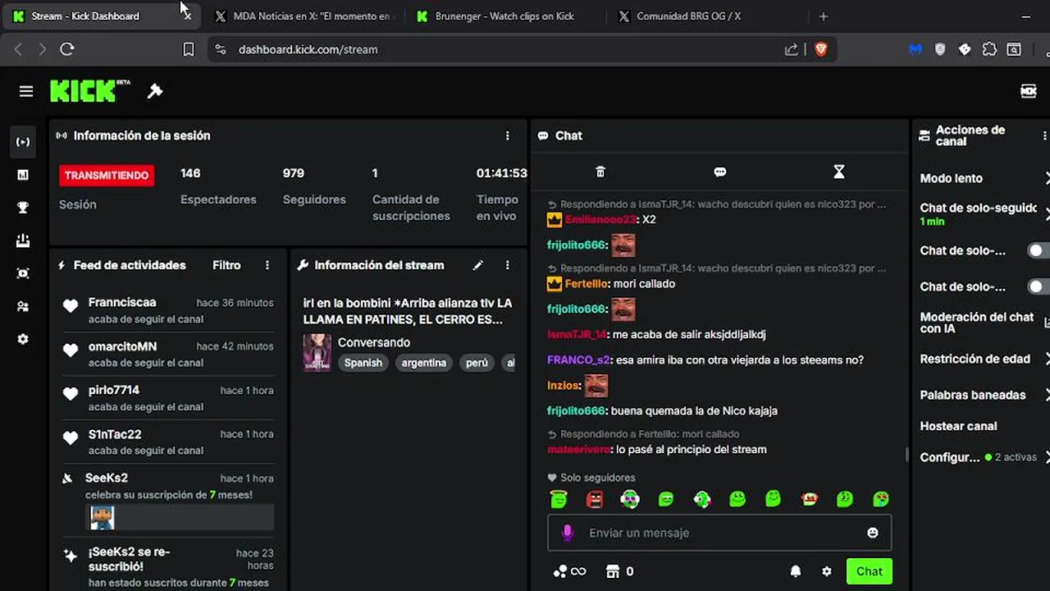1050x591 pixels.
Task: Click the channel points infinity icon
Action: (x=569, y=571)
